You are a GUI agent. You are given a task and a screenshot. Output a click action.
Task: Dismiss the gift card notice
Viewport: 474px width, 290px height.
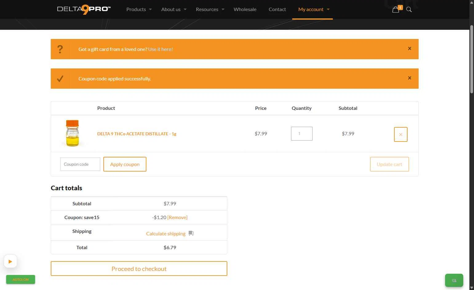click(x=409, y=48)
